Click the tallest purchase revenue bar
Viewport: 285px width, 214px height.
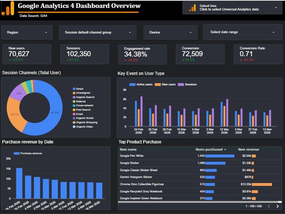coord(19,183)
